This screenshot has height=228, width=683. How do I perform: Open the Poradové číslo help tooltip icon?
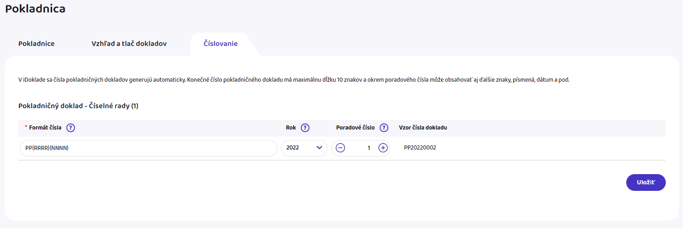click(x=384, y=128)
